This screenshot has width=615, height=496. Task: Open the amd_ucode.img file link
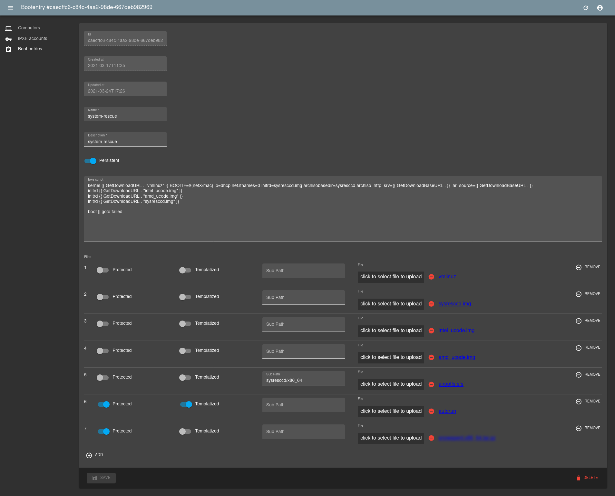point(457,357)
